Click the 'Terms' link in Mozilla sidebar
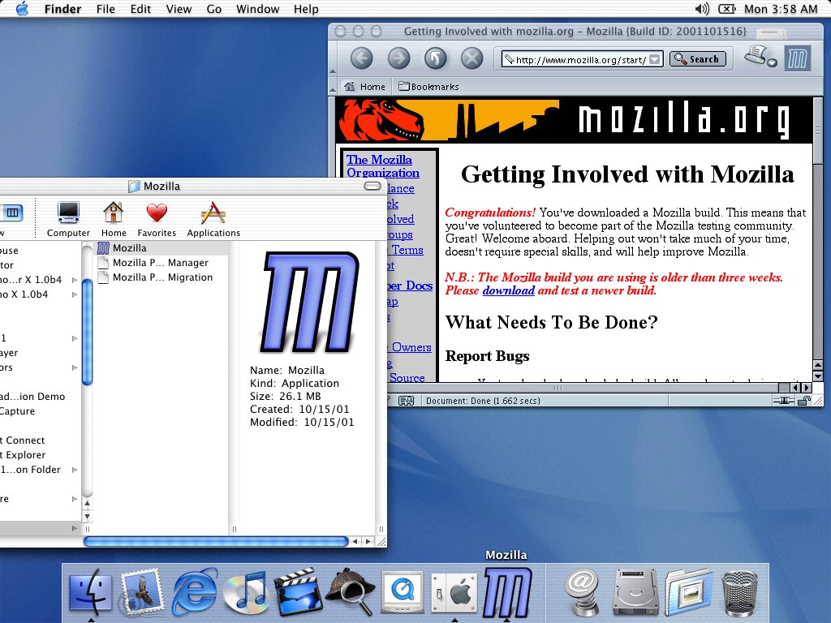Screen dimensions: 831x623 pos(407,250)
